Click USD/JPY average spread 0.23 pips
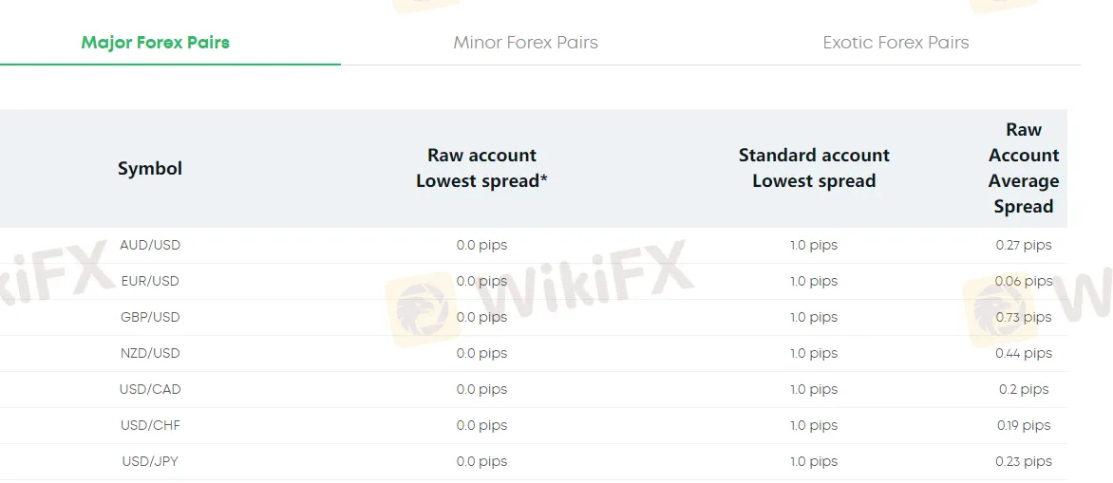The width and height of the screenshot is (1113, 483). 1024,462
